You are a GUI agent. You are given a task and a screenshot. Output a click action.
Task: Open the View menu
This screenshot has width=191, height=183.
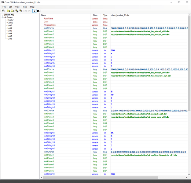(17, 7)
